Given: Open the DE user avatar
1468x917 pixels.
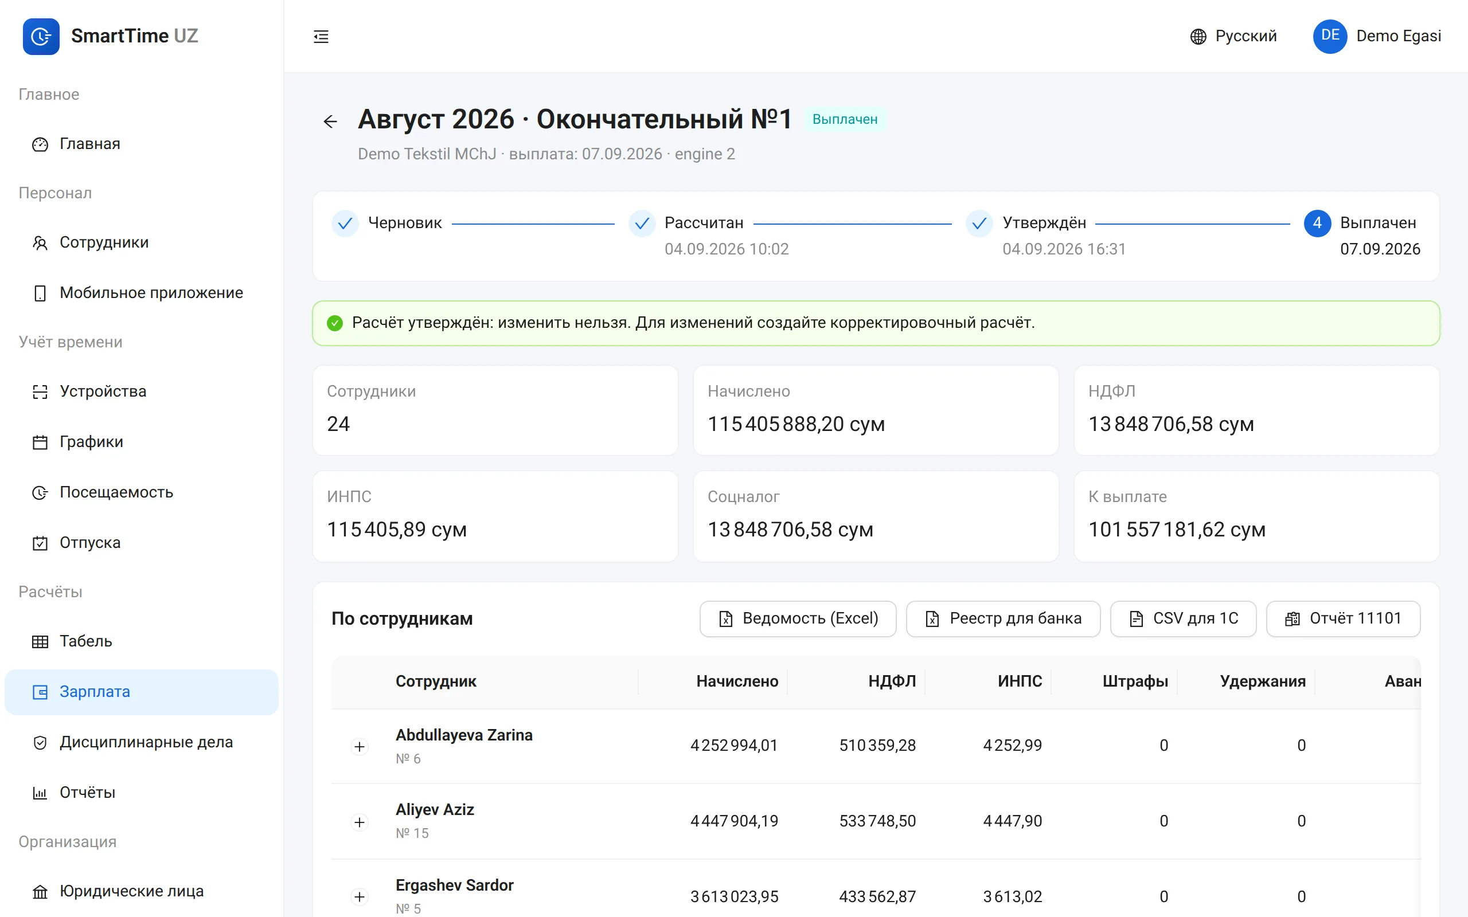Looking at the screenshot, I should (x=1330, y=36).
